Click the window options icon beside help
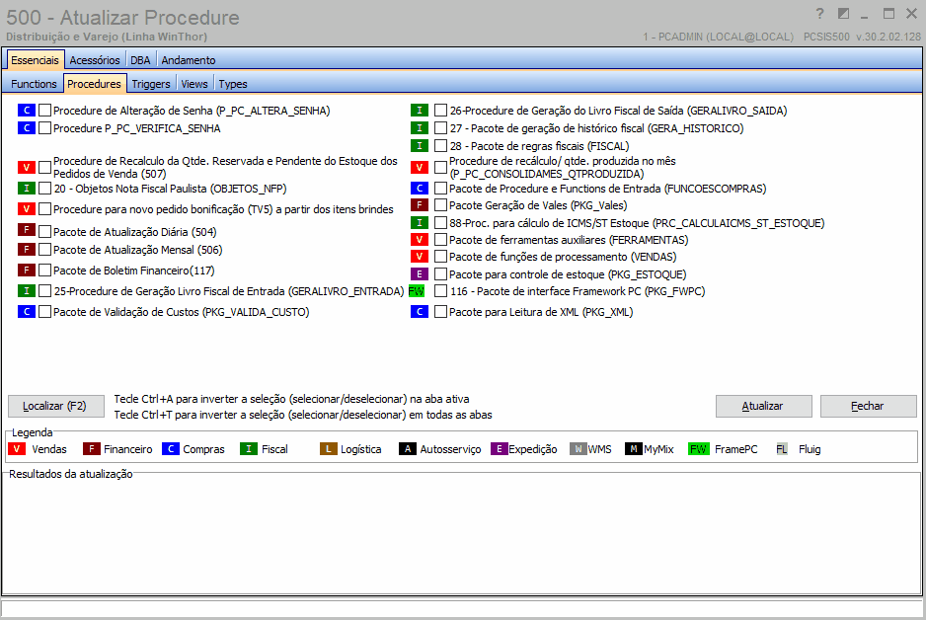Viewport: 926px width, 620px height. [x=844, y=14]
